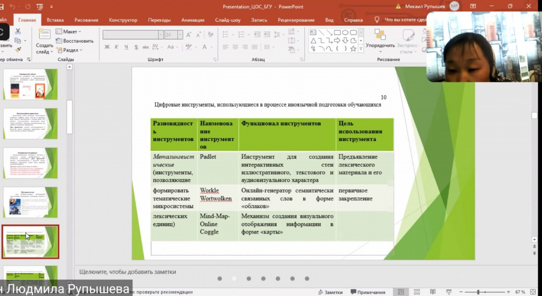Select the oval shape in gallery

tap(345, 33)
